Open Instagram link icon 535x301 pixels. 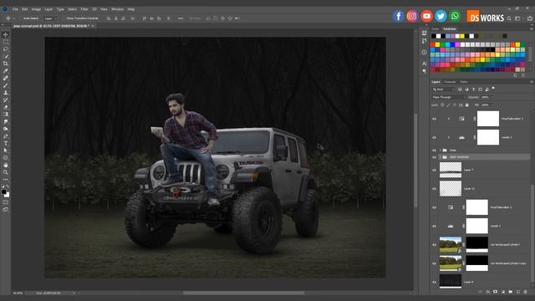point(412,16)
